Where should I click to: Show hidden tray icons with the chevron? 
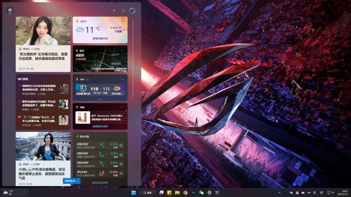pyautogui.click(x=279, y=193)
